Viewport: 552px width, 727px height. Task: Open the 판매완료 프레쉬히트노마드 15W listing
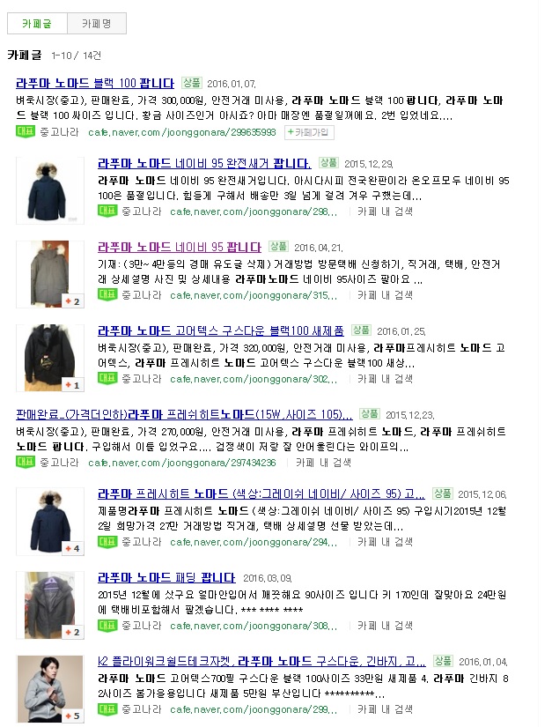pos(184,414)
